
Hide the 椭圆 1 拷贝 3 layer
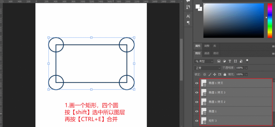pyautogui.click(x=197, y=92)
